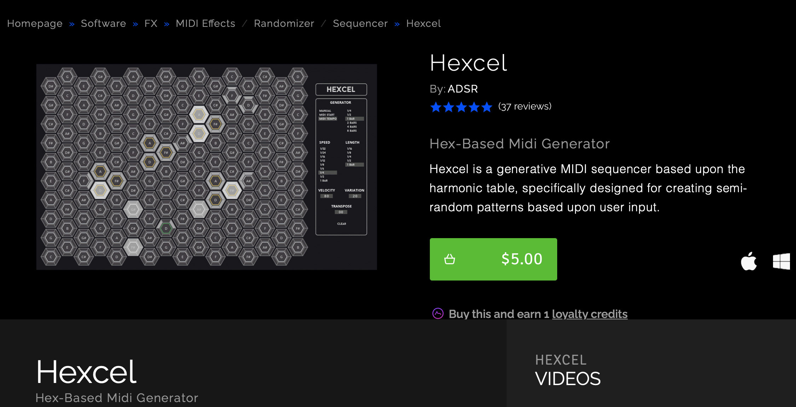Screen dimensions: 796x407
Task: Click the Windows platform icon
Action: pyautogui.click(x=781, y=261)
